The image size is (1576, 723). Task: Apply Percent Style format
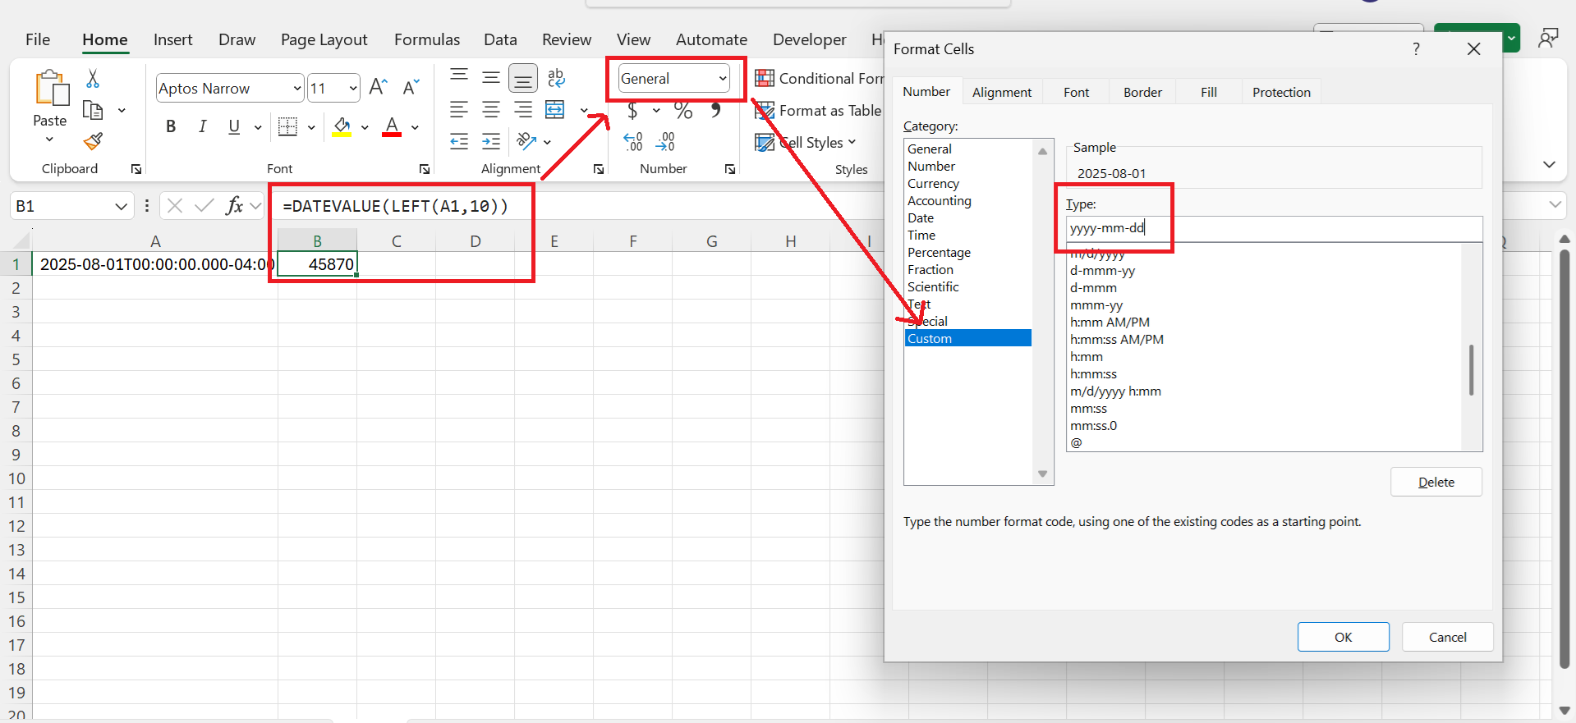(683, 110)
